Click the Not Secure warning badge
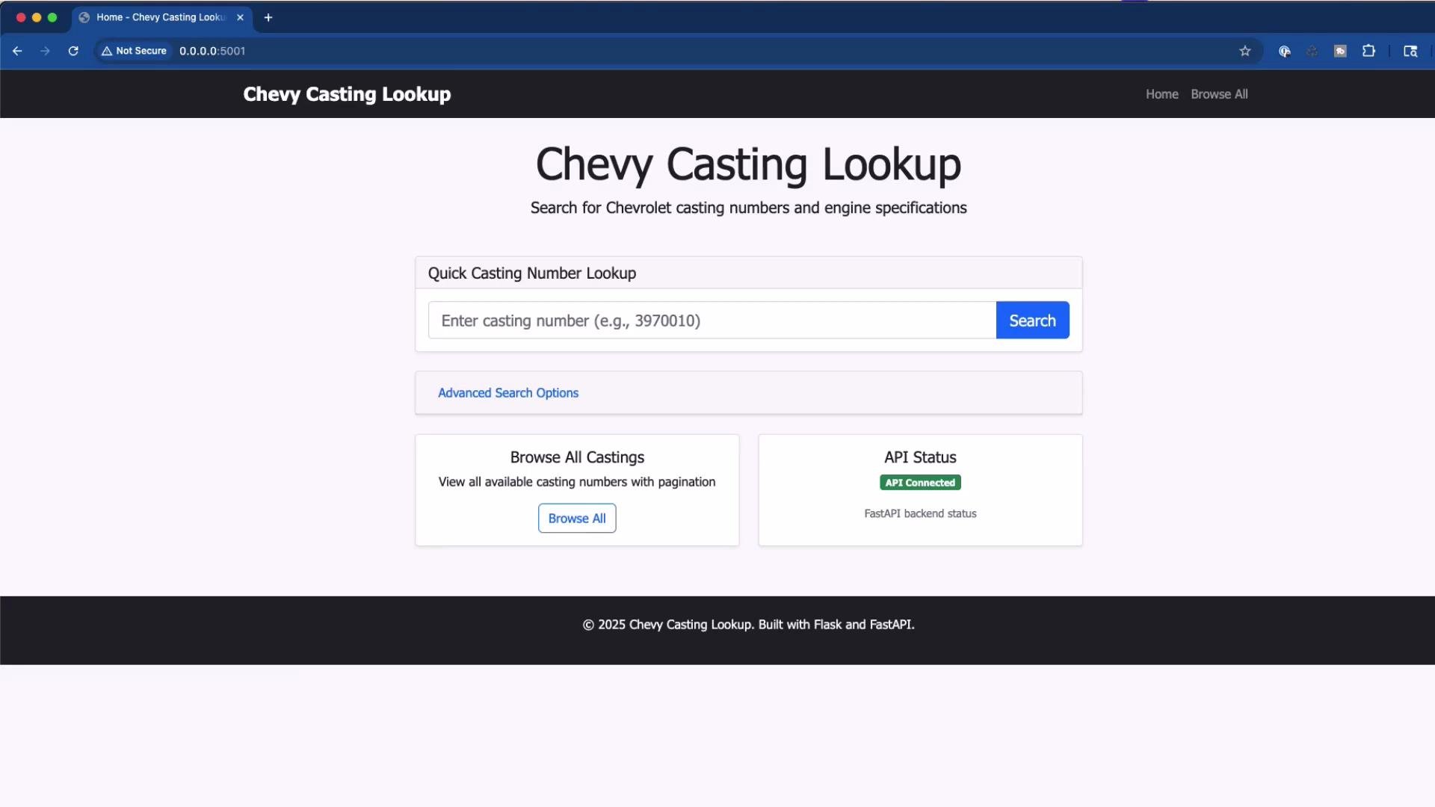This screenshot has height=807, width=1435. [x=135, y=51]
